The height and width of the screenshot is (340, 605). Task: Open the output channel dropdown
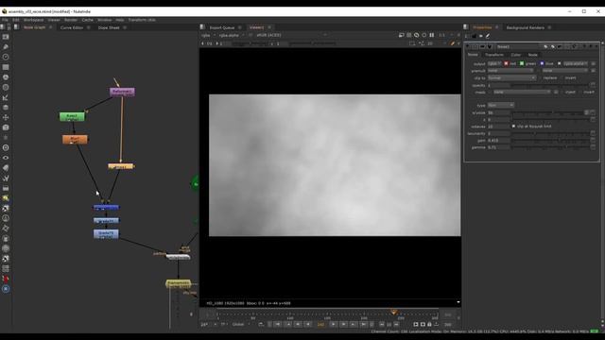[494, 63]
